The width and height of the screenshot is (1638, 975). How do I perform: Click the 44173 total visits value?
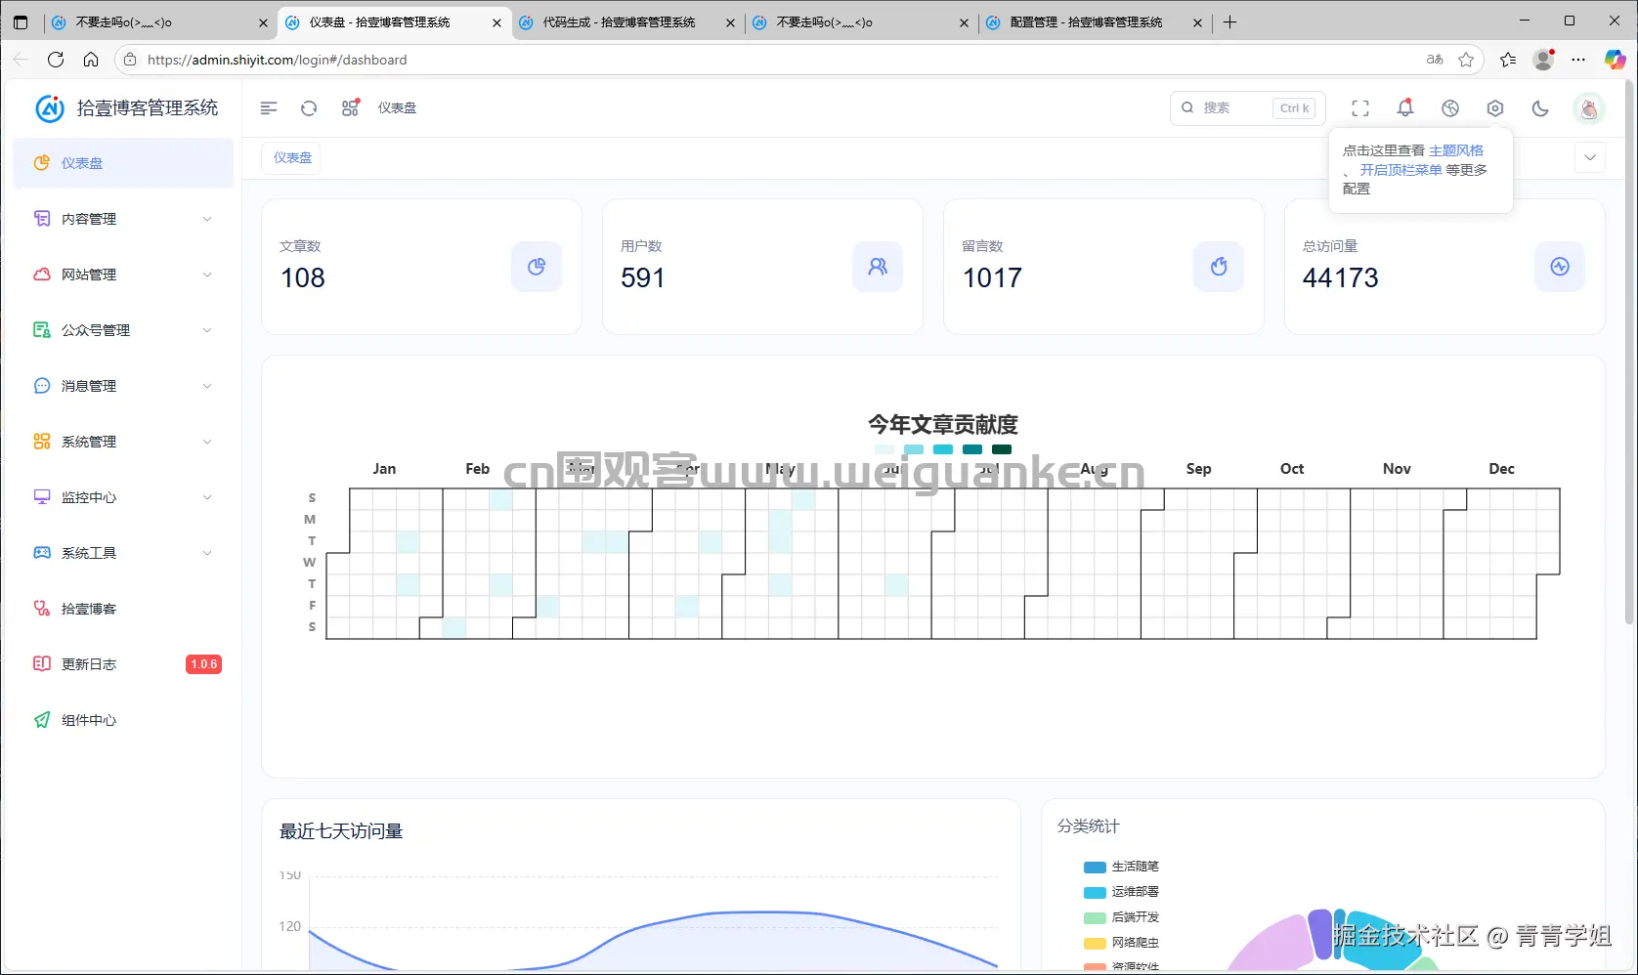[x=1340, y=278]
